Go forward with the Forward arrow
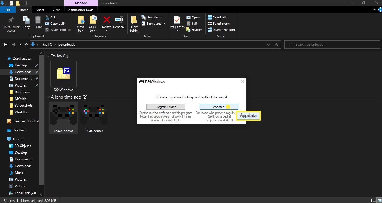 13,45
